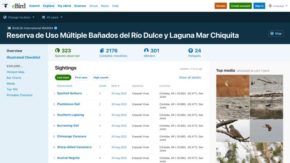Click the Species observed bird icon
The width and height of the screenshot is (290, 163).
point(57,51)
